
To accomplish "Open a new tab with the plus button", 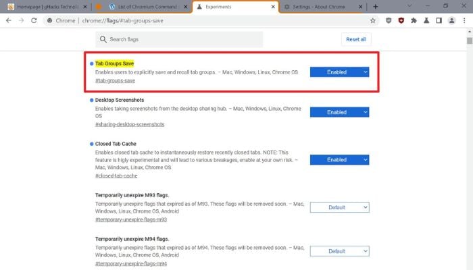I will tap(375, 6).
